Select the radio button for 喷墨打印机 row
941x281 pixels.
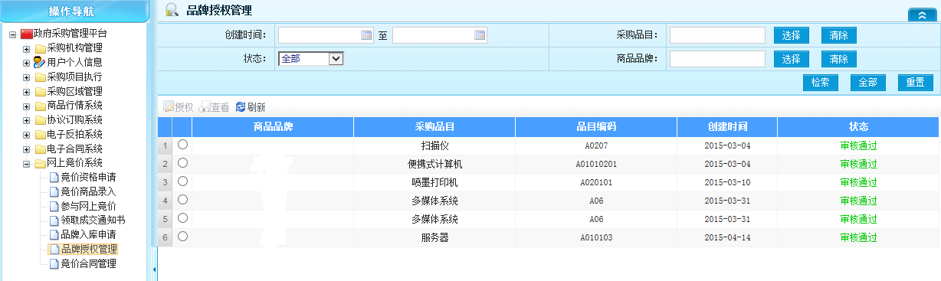point(182,181)
